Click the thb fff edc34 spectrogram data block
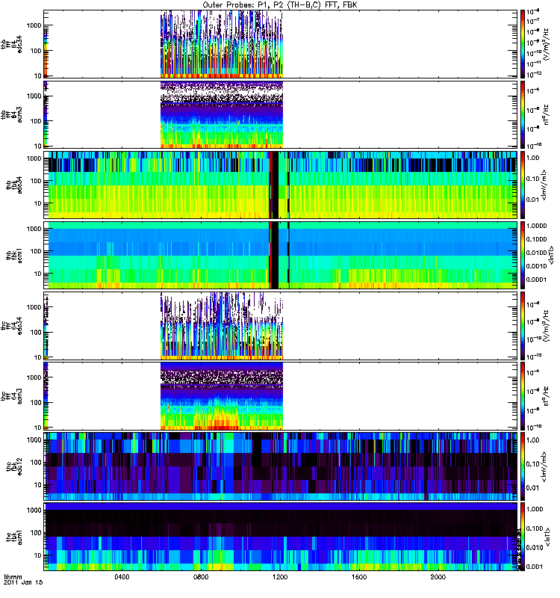Screen dimensions: 560x598 pos(222,44)
